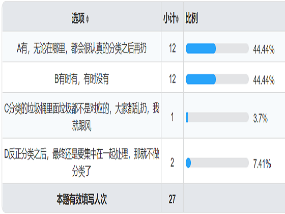Viewport: 285px width, 214px height.
Task: Click the count 12 for option A
Action: pyautogui.click(x=173, y=48)
